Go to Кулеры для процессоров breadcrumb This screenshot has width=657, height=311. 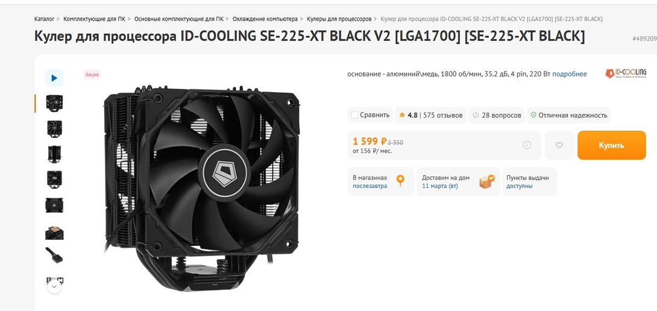[x=339, y=19]
